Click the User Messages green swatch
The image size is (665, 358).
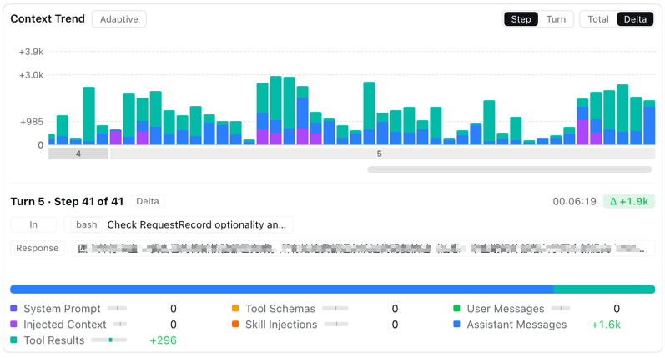pyautogui.click(x=456, y=309)
